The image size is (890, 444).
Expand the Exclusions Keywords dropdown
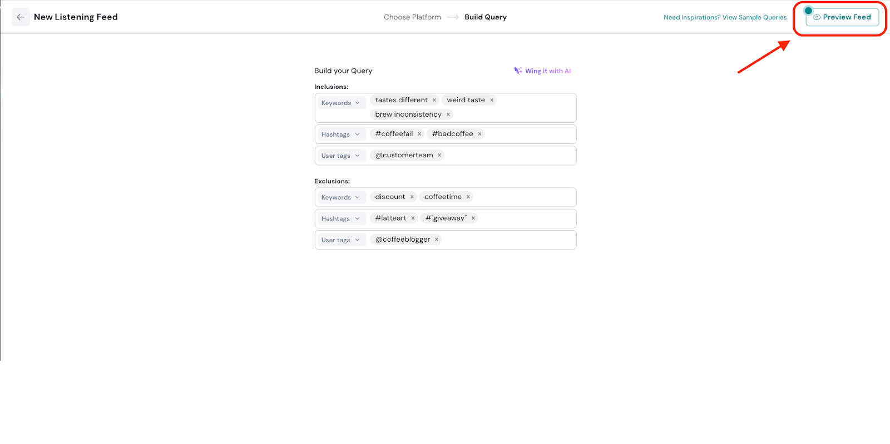point(340,197)
